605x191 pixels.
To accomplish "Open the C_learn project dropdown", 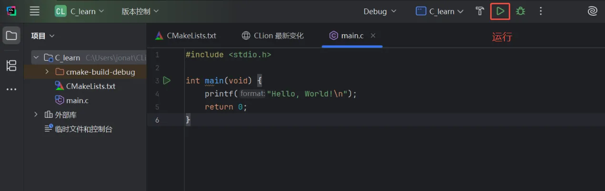I will pos(79,11).
